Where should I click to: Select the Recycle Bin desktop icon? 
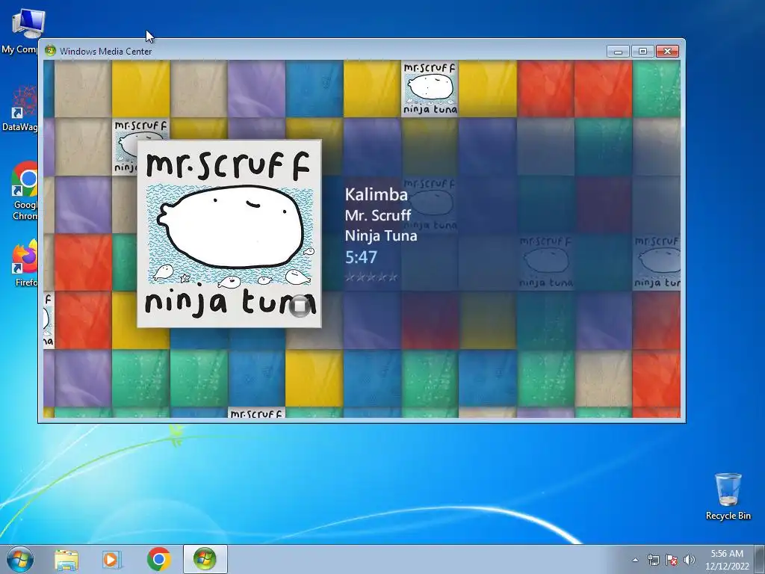(x=728, y=496)
